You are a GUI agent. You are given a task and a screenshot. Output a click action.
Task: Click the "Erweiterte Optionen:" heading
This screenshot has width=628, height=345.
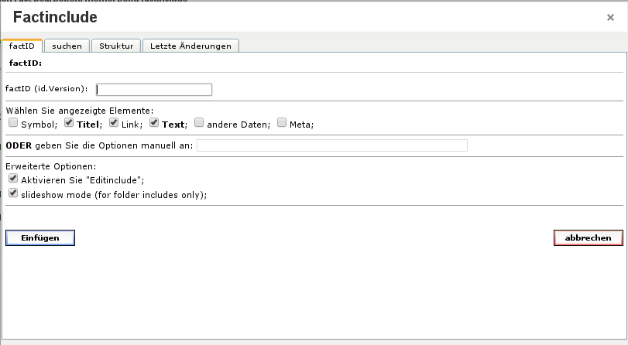(x=50, y=166)
